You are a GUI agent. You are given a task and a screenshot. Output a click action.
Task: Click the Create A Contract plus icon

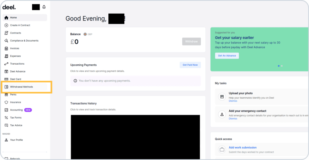click(x=6, y=25)
